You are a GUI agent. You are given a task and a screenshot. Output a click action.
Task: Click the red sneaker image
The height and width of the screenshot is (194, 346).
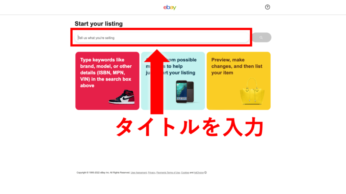[122, 97]
